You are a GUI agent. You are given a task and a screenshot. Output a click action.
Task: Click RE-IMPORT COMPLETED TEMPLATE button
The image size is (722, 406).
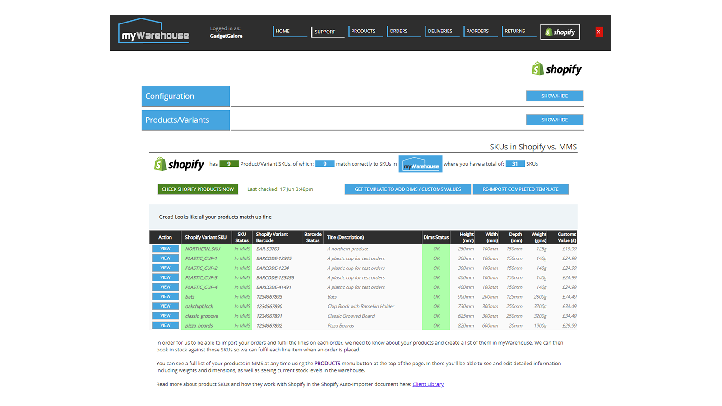pos(520,189)
